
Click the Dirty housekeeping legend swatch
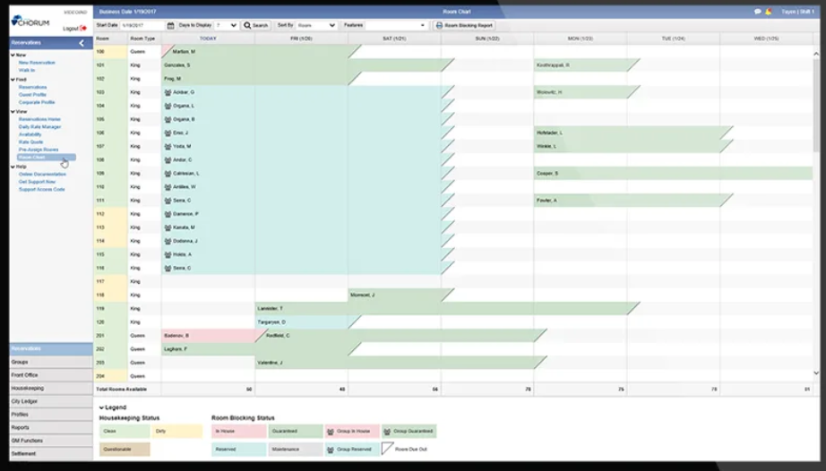(177, 432)
